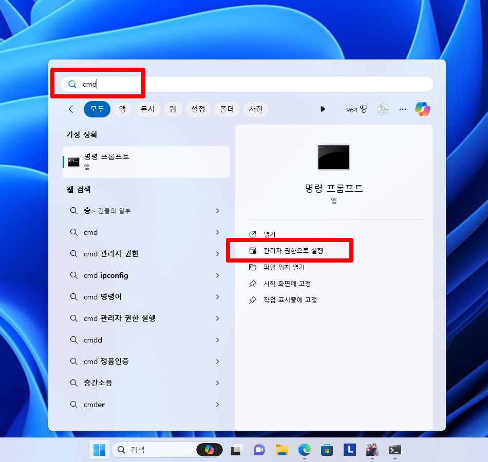Screen dimensions: 488x462
Task: Open the 964 rewards points trophy
Action: pos(356,109)
